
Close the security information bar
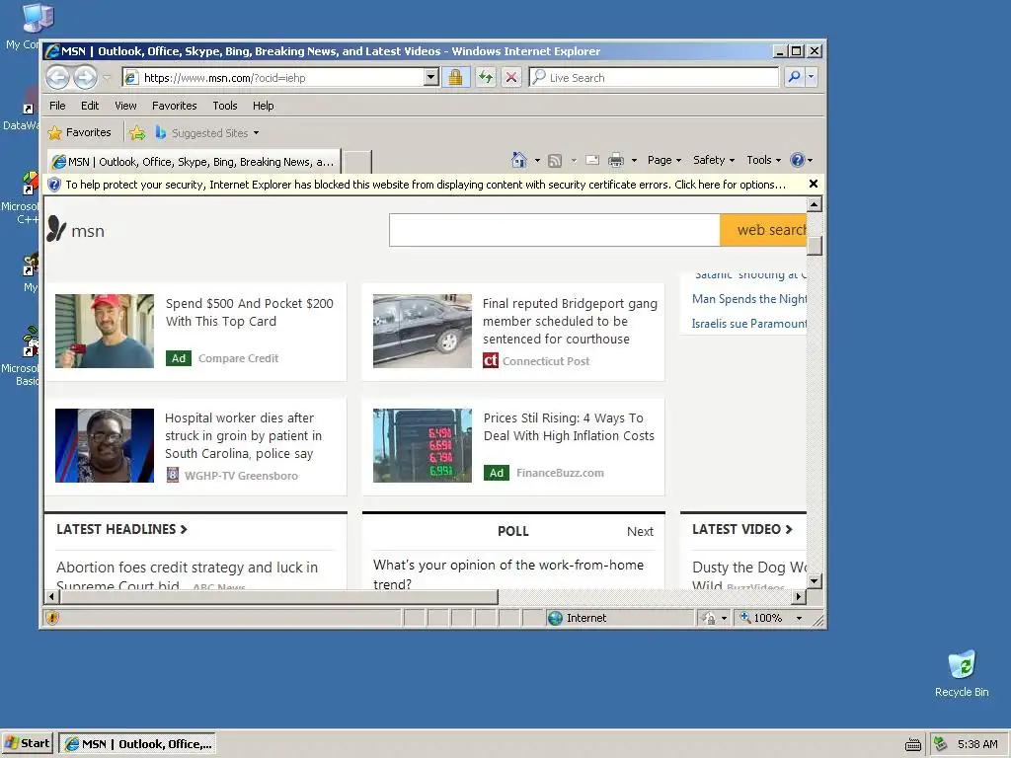[x=814, y=184]
